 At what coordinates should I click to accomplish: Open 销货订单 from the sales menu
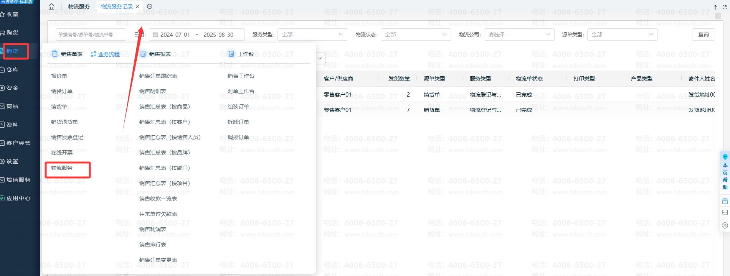point(62,91)
